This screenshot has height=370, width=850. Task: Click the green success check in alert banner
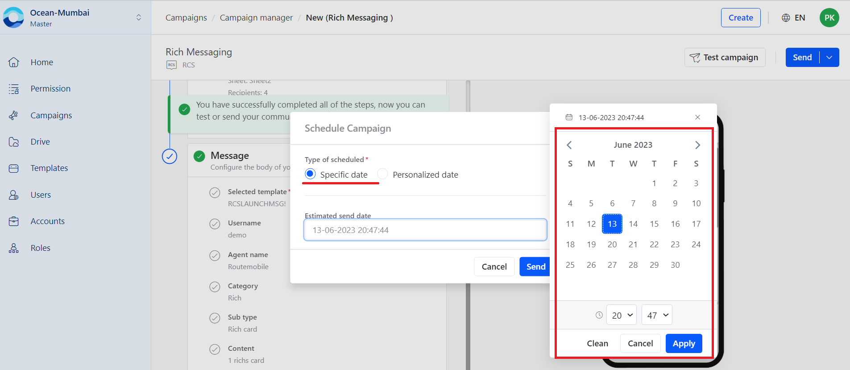[x=184, y=109]
